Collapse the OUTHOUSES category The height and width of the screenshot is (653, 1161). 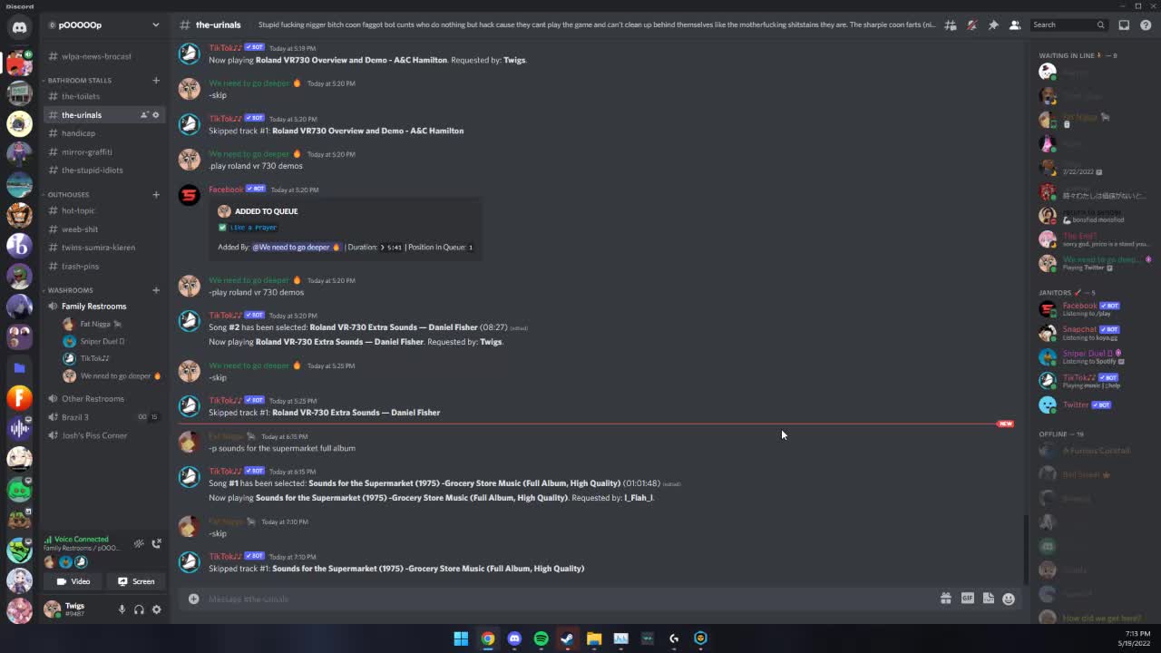pyautogui.click(x=68, y=194)
